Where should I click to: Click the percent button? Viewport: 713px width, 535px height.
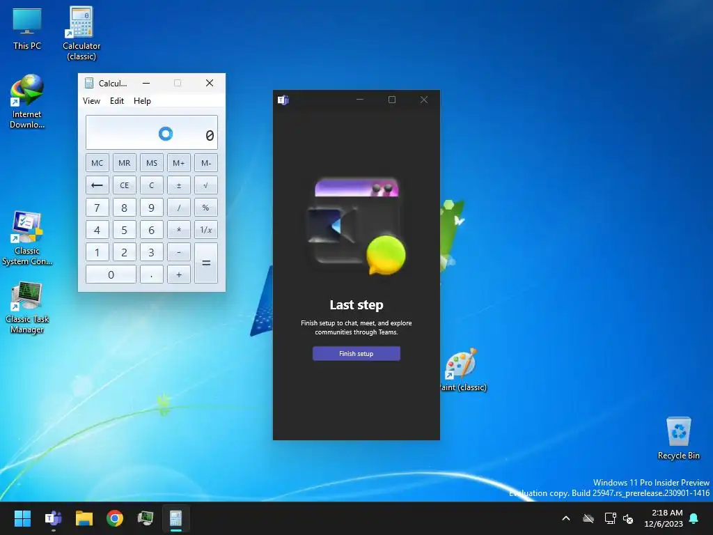click(206, 208)
